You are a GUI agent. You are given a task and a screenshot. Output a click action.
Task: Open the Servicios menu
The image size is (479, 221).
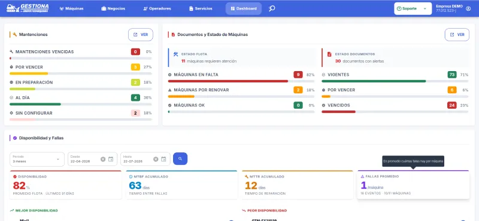pos(201,8)
